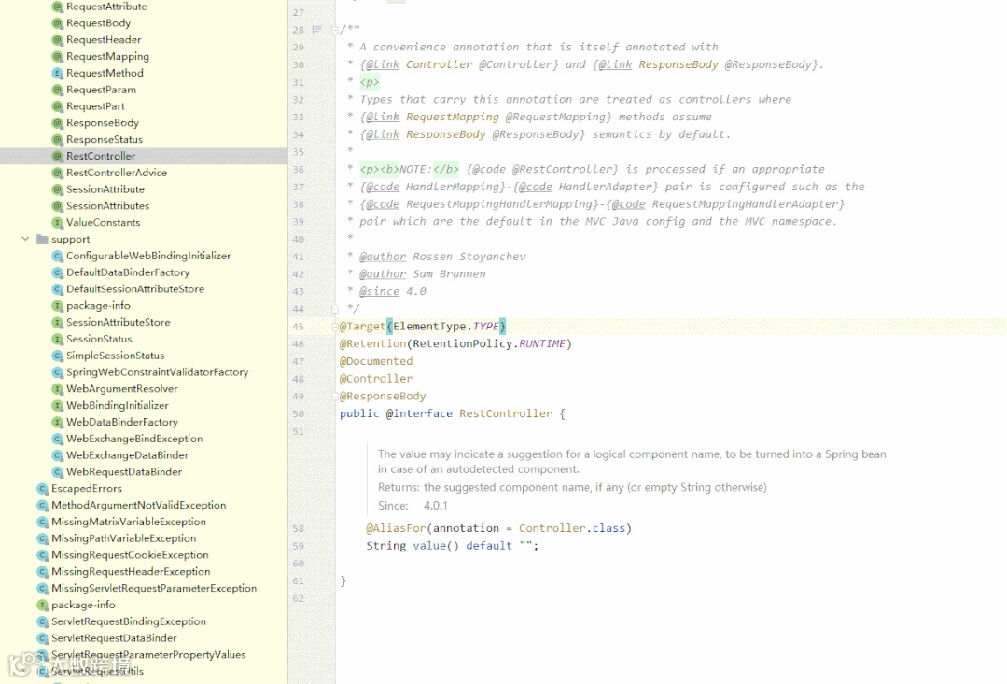Click the WebArgumentResolver interface icon
The image size is (1007, 684).
click(x=57, y=389)
